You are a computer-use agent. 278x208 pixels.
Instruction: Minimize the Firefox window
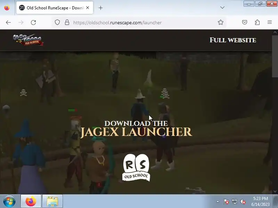249,4
